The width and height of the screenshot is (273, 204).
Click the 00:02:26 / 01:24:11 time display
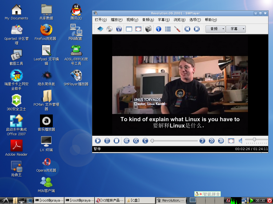[x=251, y=149]
